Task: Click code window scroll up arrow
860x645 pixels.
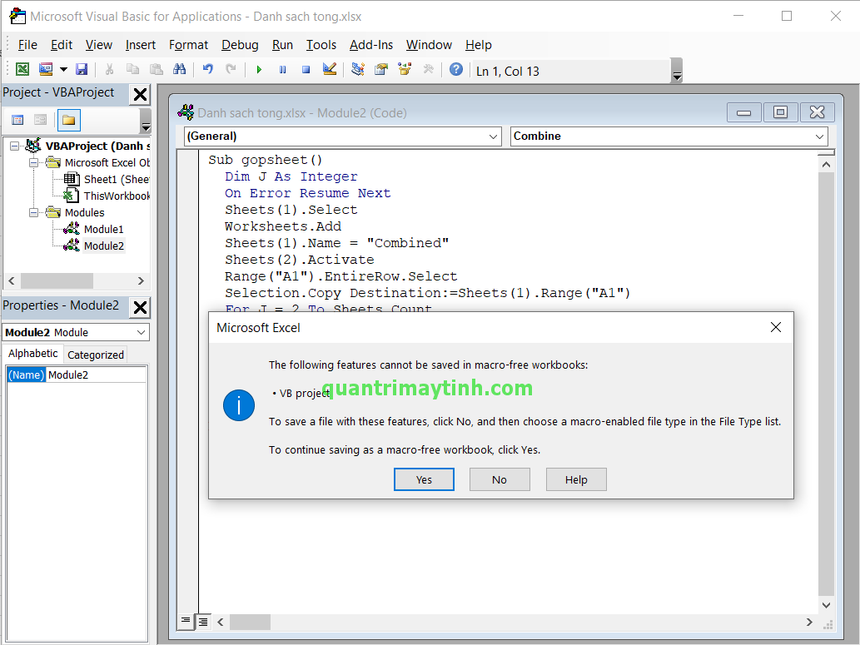Action: 826,165
